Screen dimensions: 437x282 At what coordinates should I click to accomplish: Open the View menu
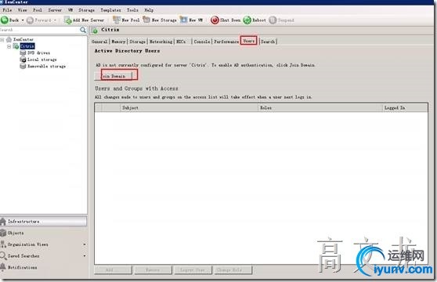pyautogui.click(x=22, y=10)
